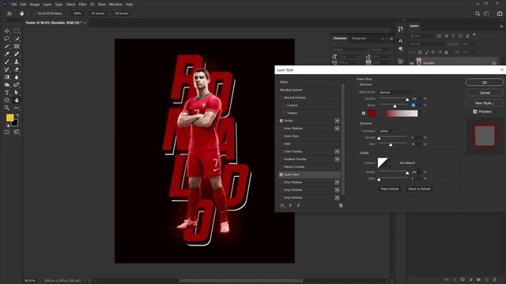The height and width of the screenshot is (284, 506).
Task: Click OK in Layer Style dialog
Action: point(485,82)
